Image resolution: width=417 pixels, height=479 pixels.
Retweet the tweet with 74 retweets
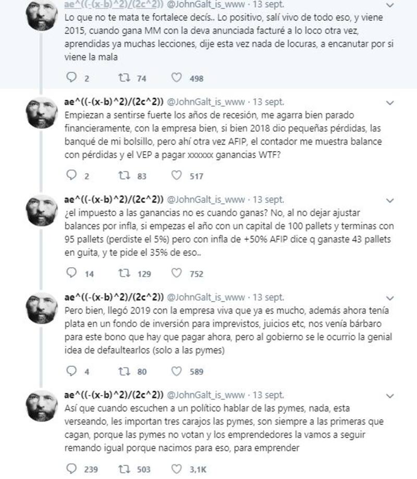(124, 78)
